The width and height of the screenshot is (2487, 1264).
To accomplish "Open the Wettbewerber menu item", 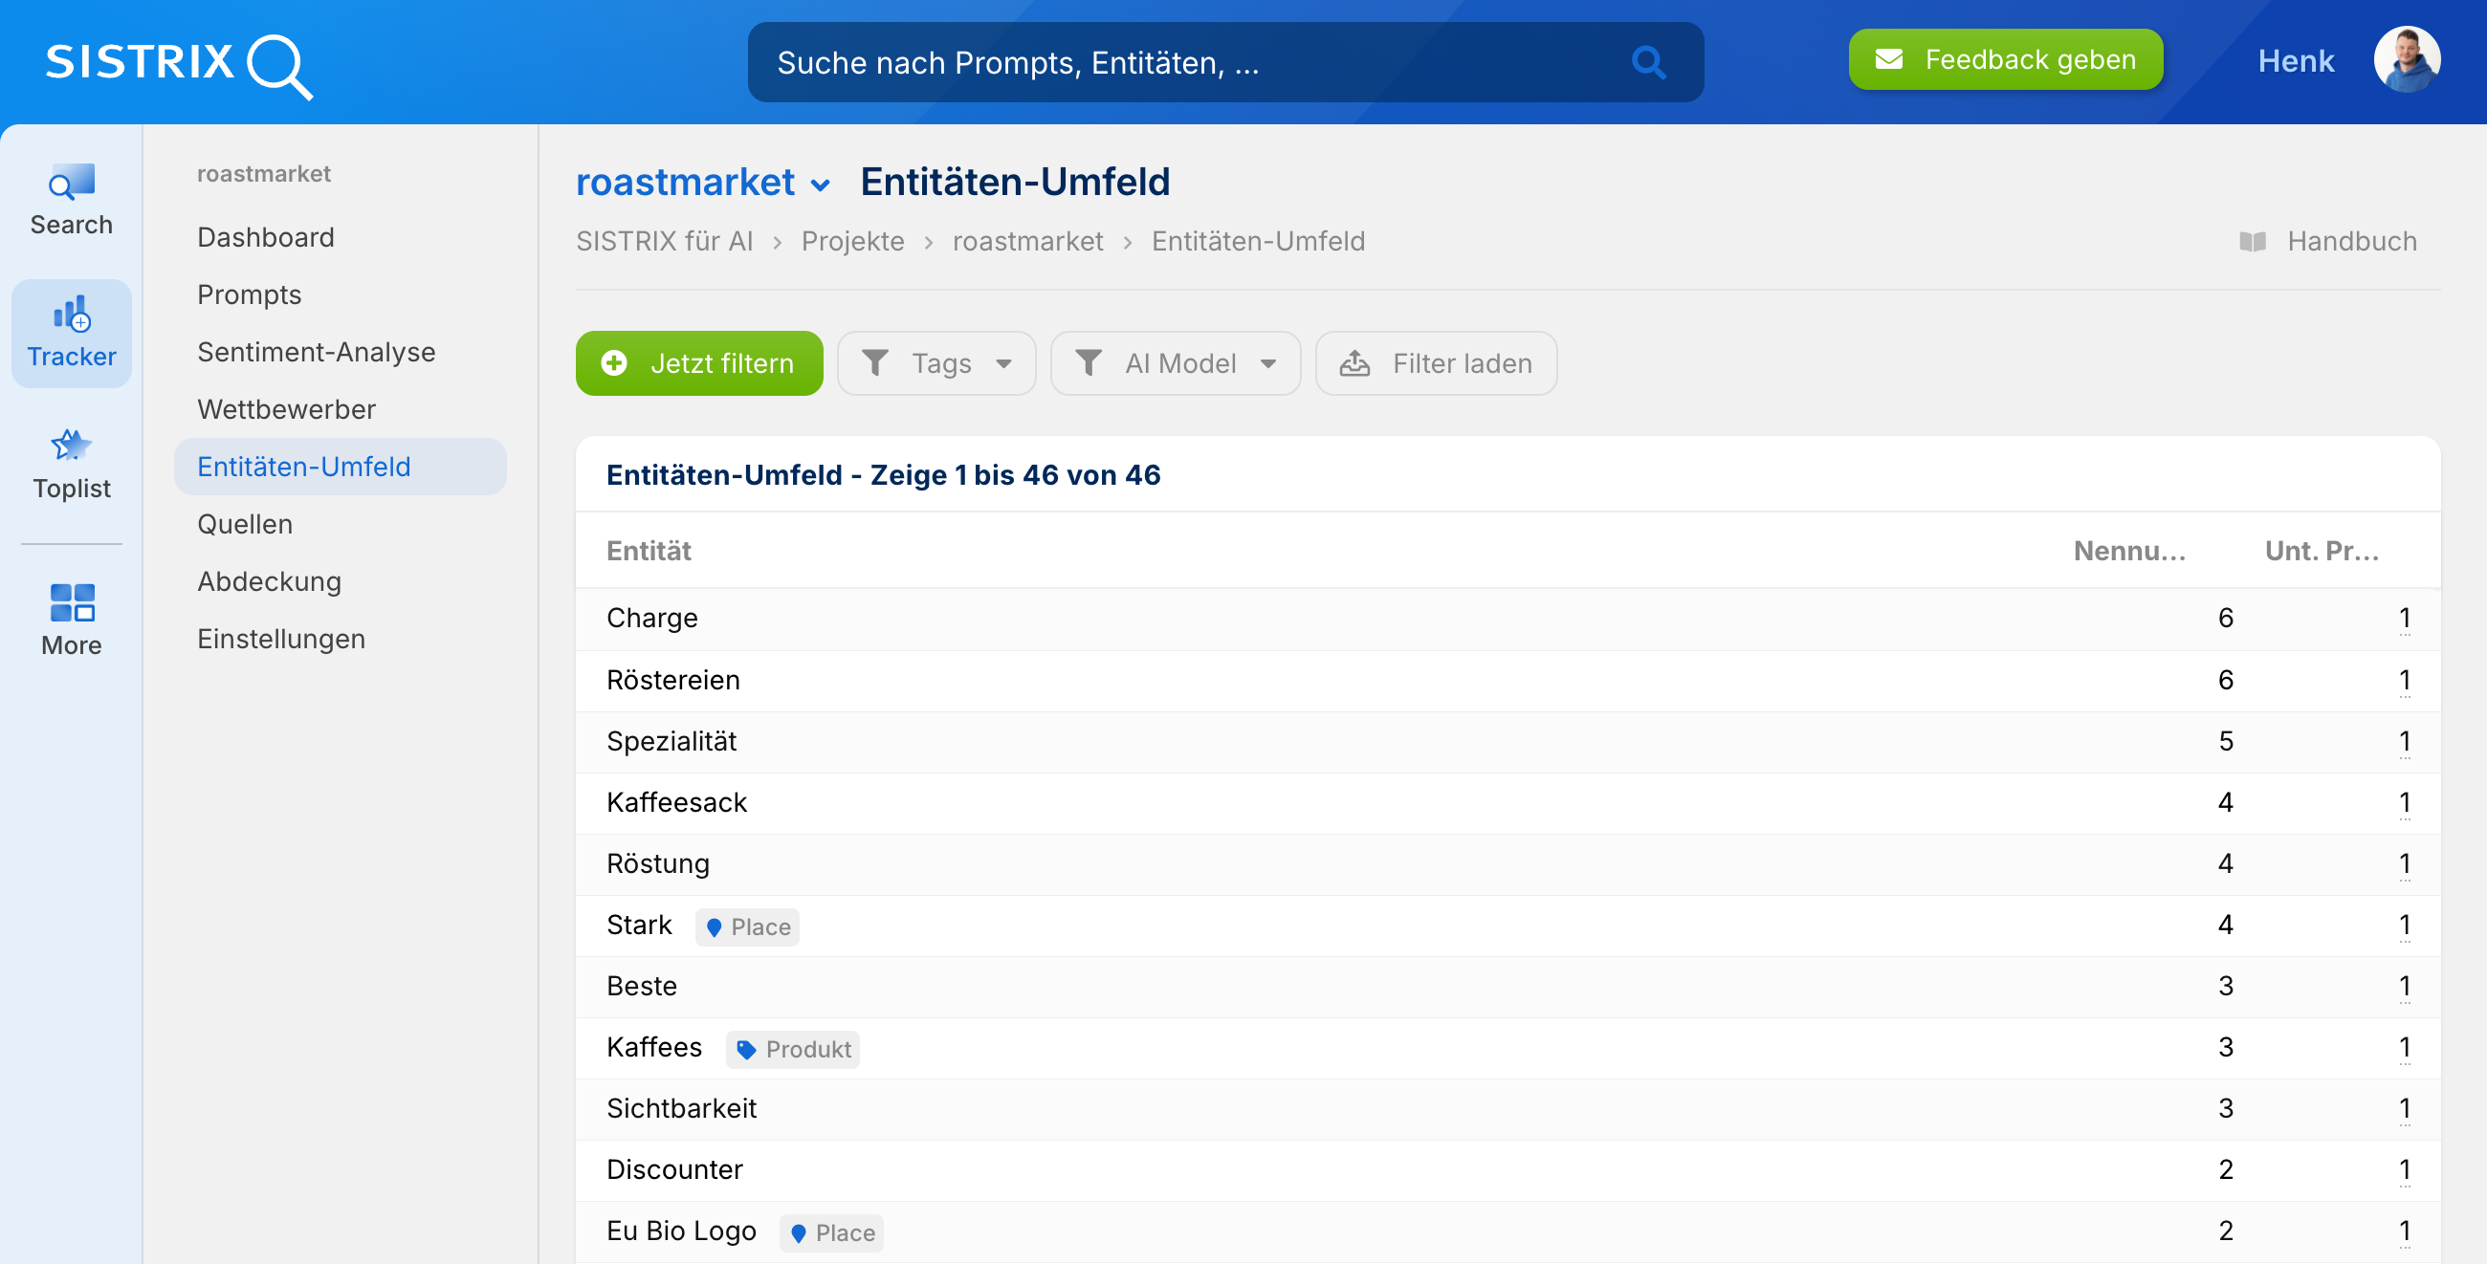I will point(286,409).
